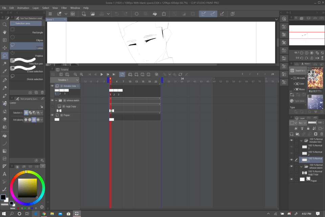Open the Timeline 1 dropdown
The width and height of the screenshot is (325, 217).
click(77, 80)
